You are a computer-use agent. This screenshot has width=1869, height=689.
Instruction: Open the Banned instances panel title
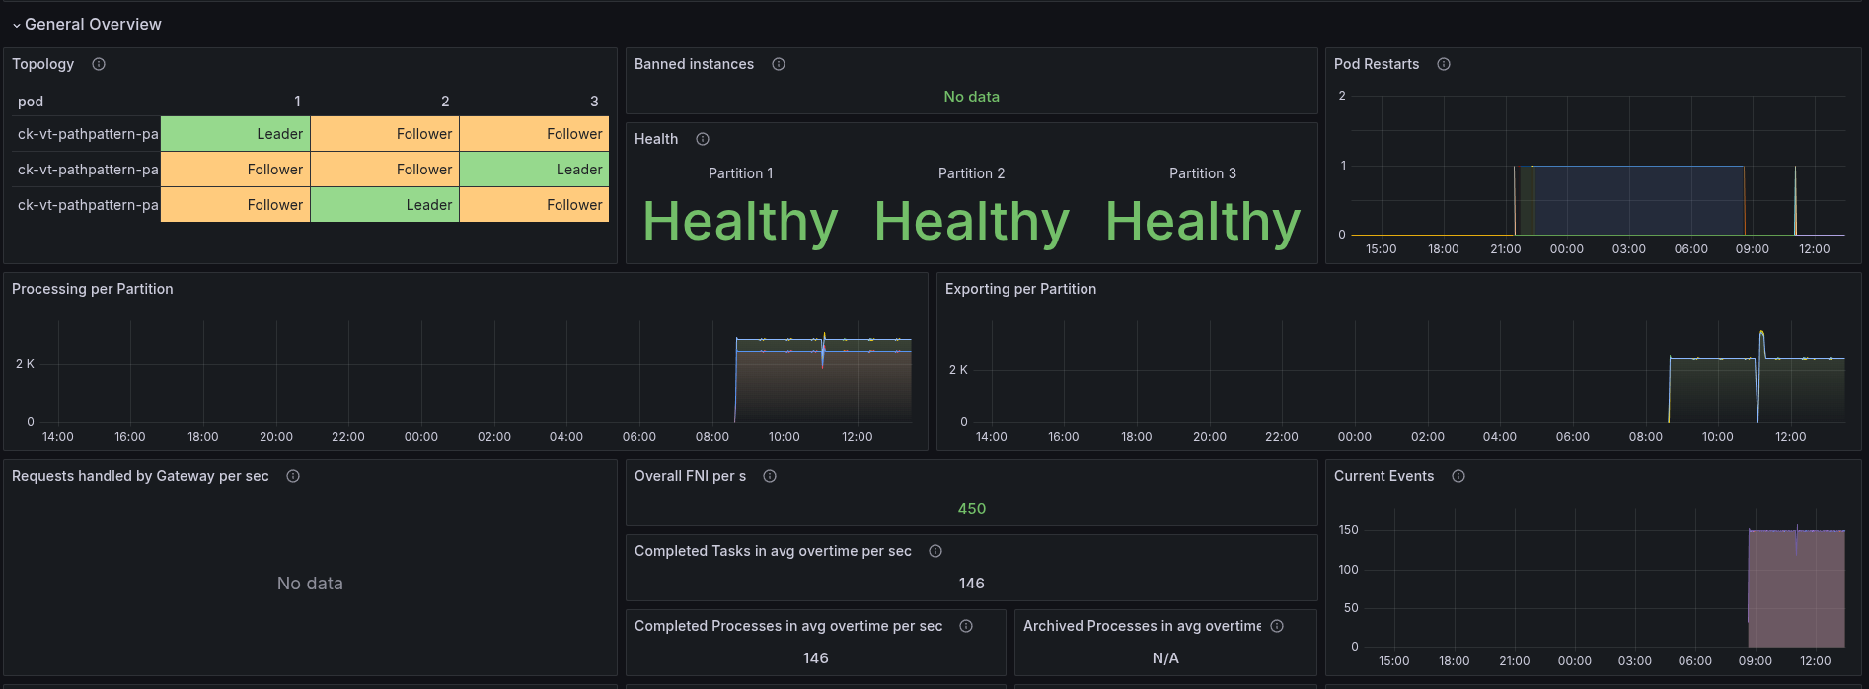[694, 64]
